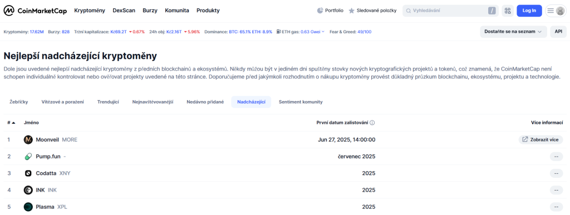
Task: Open the Kryptoměny menu
Action: 90,11
